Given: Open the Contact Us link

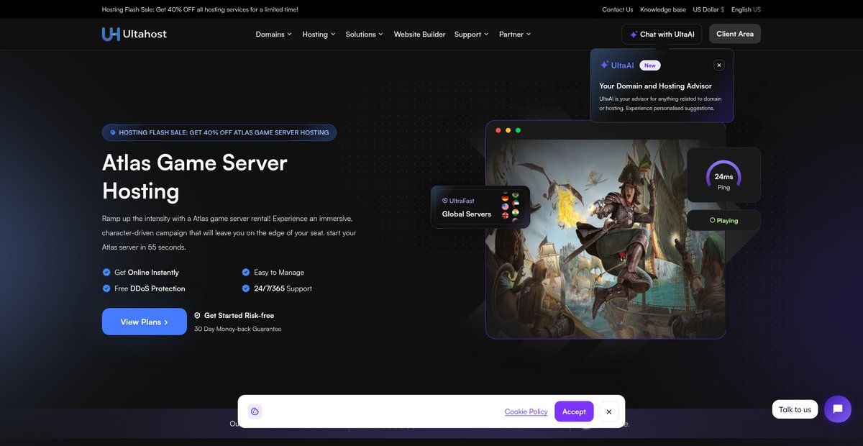Looking at the screenshot, I should [618, 9].
